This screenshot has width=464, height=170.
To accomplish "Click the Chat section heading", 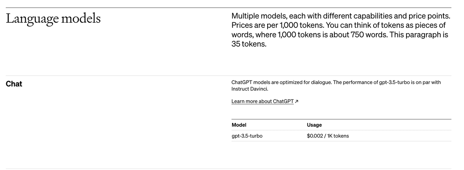I will (x=14, y=84).
